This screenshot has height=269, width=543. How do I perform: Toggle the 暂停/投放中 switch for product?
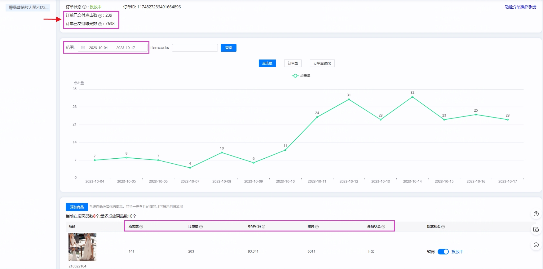443,252
